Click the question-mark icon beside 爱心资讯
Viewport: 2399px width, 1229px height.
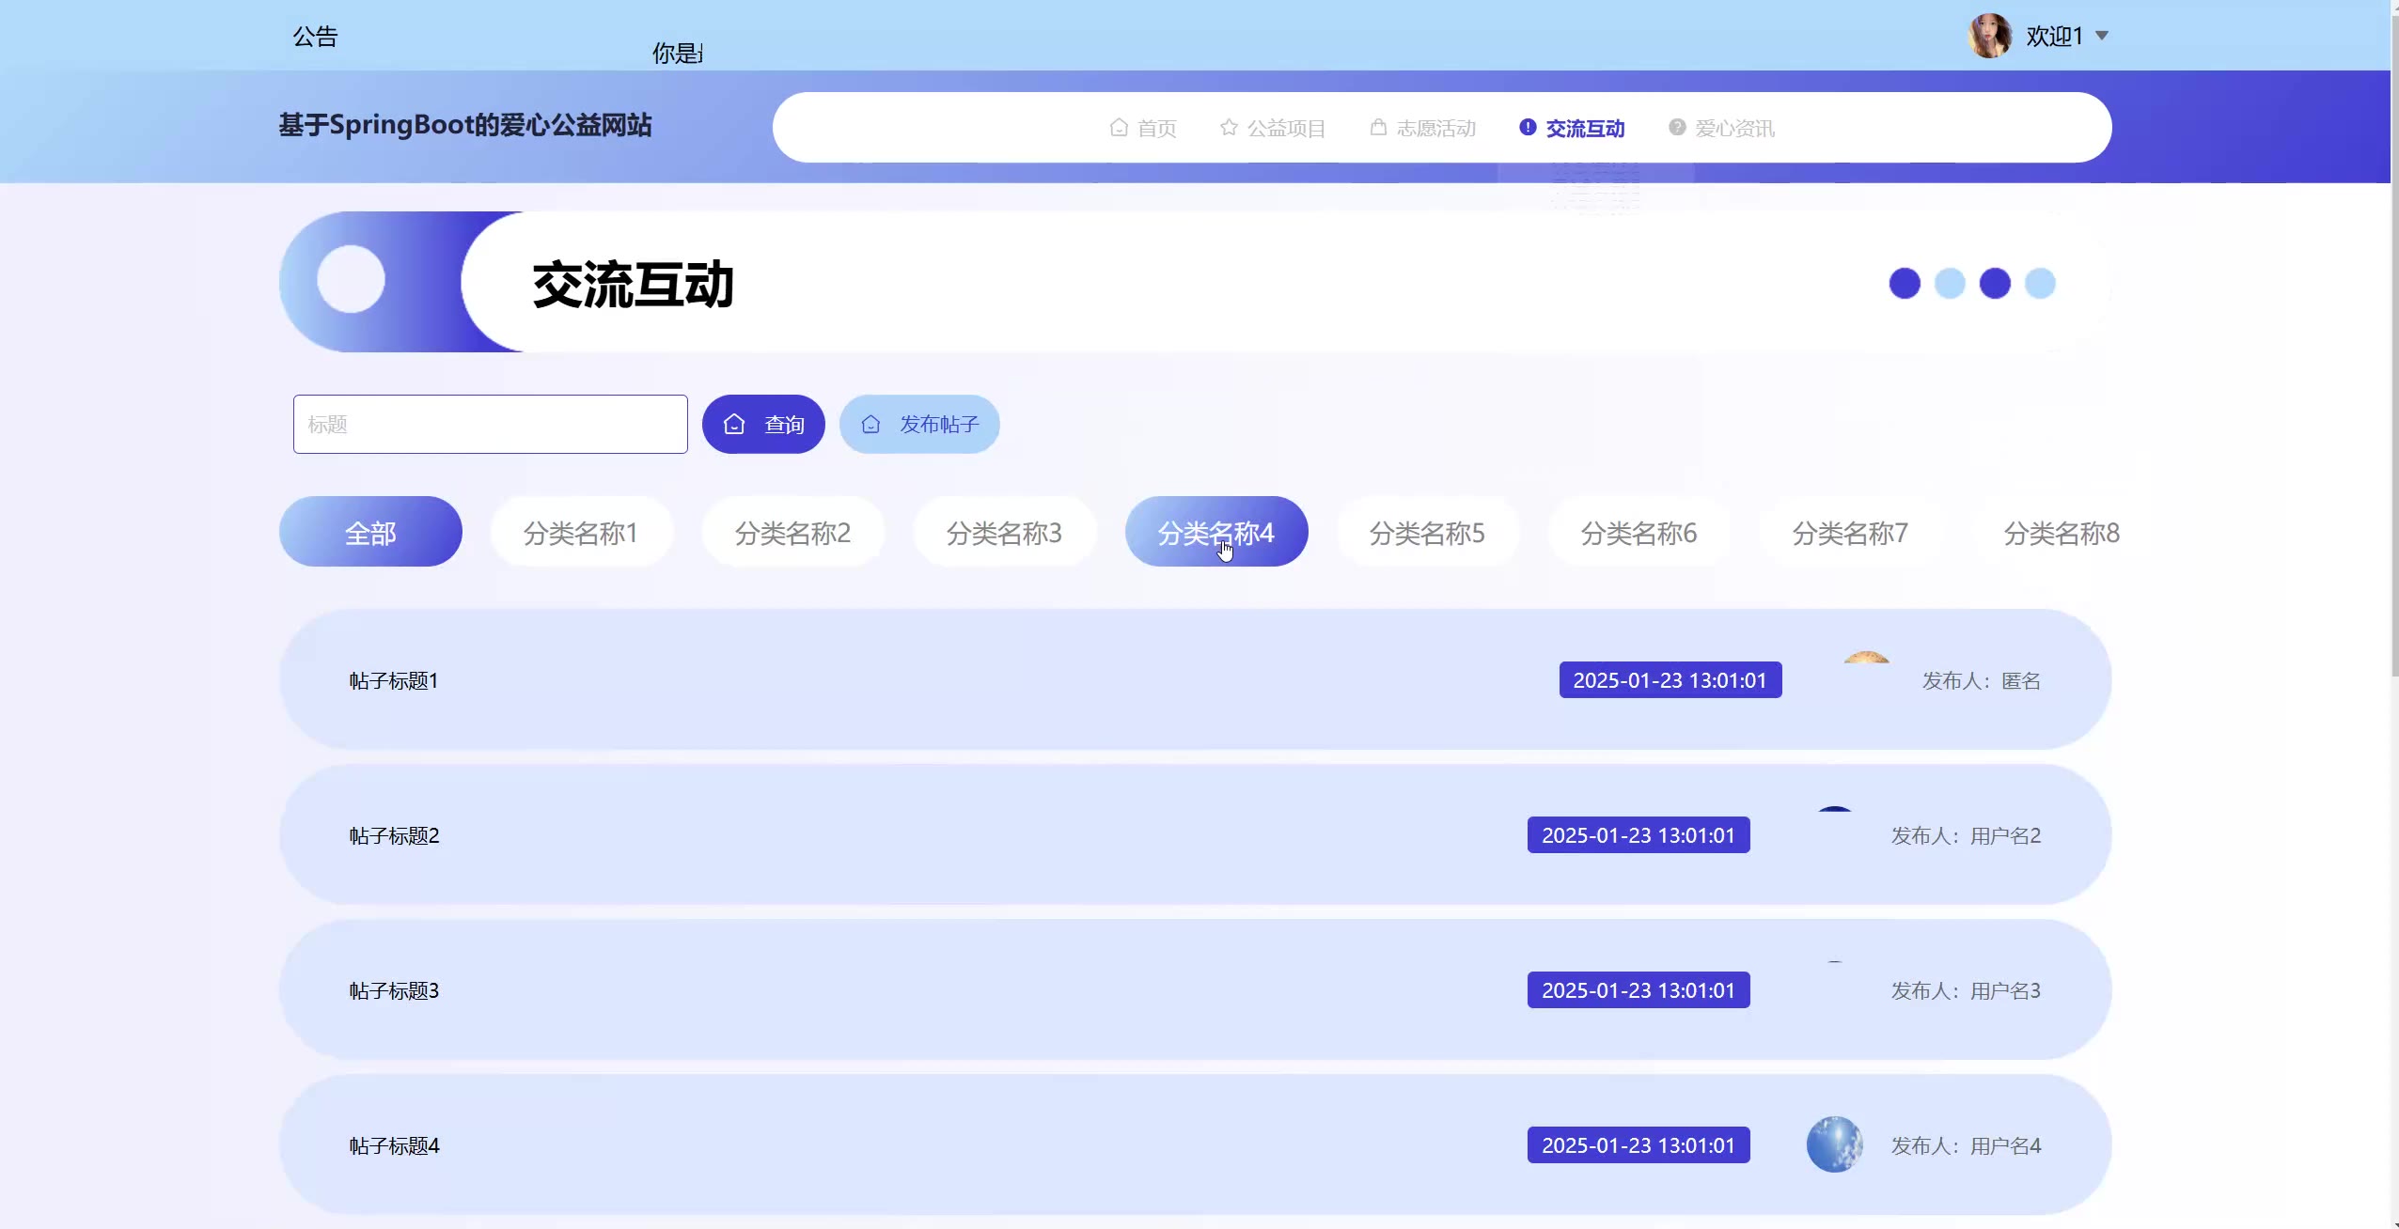1677,128
